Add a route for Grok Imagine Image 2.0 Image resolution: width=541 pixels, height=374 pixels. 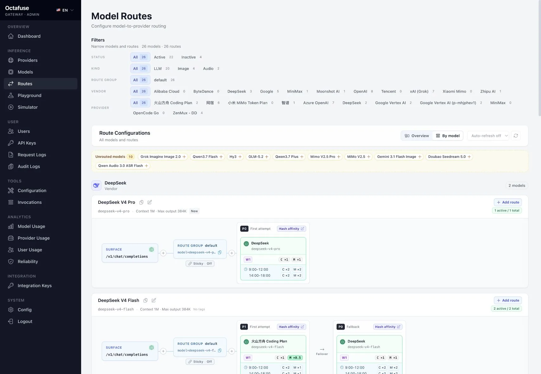tap(184, 157)
